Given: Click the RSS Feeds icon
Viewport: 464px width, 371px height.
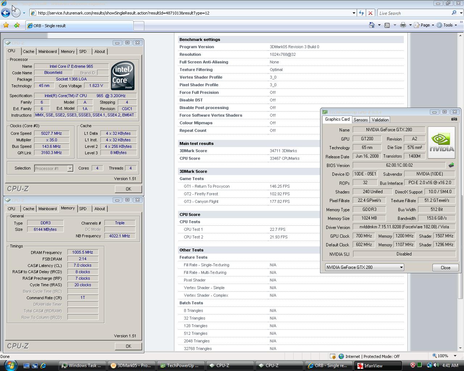Looking at the screenshot, I should [x=387, y=25].
